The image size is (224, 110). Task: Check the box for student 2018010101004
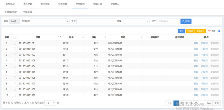tap(14, 66)
